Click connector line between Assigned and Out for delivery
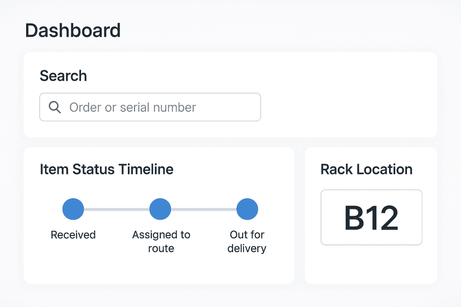This screenshot has width=461, height=307. click(x=204, y=209)
